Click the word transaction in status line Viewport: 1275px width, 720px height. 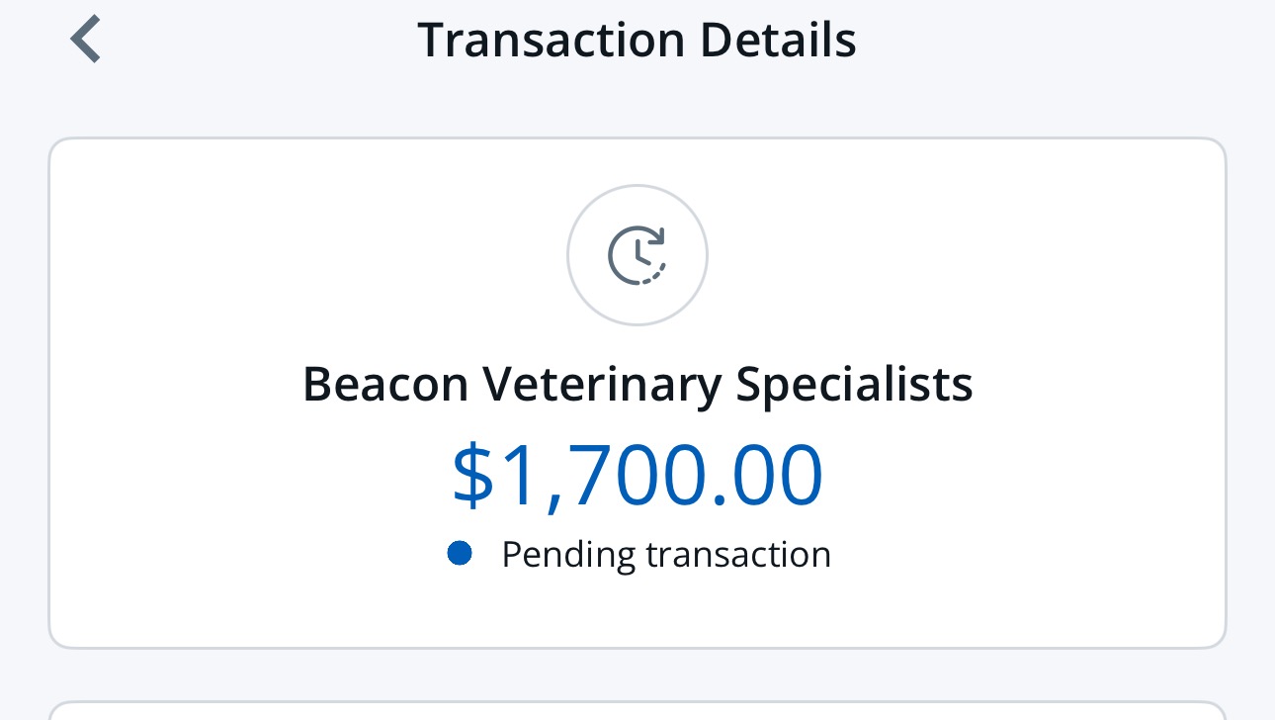coord(737,555)
